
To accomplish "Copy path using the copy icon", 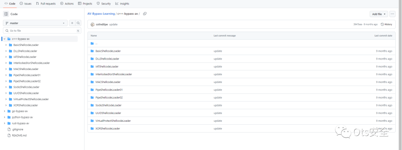I will [145, 14].
